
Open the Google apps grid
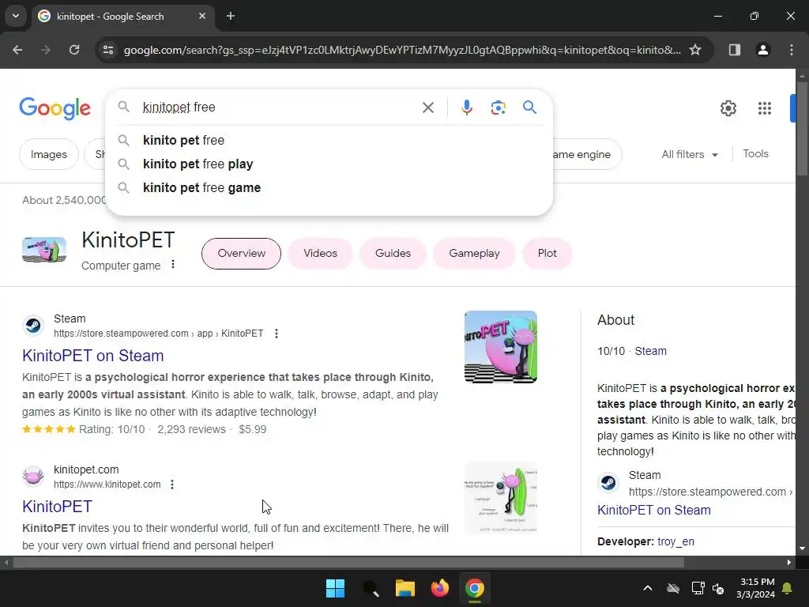(764, 107)
